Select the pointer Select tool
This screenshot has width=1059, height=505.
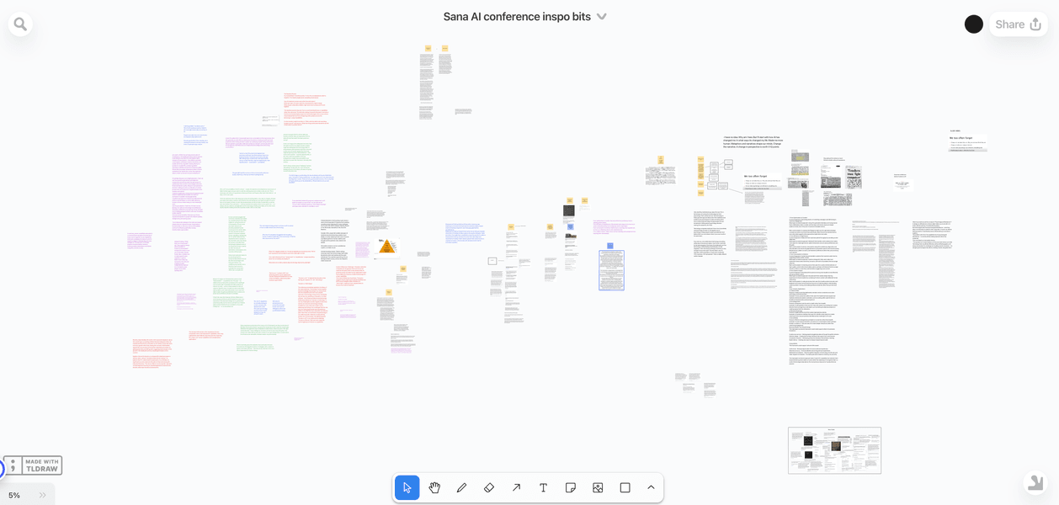[x=407, y=487]
